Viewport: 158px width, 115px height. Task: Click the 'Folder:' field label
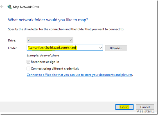point(13,48)
